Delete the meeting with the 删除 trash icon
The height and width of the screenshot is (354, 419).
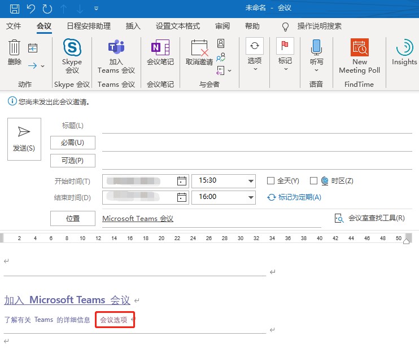14,52
